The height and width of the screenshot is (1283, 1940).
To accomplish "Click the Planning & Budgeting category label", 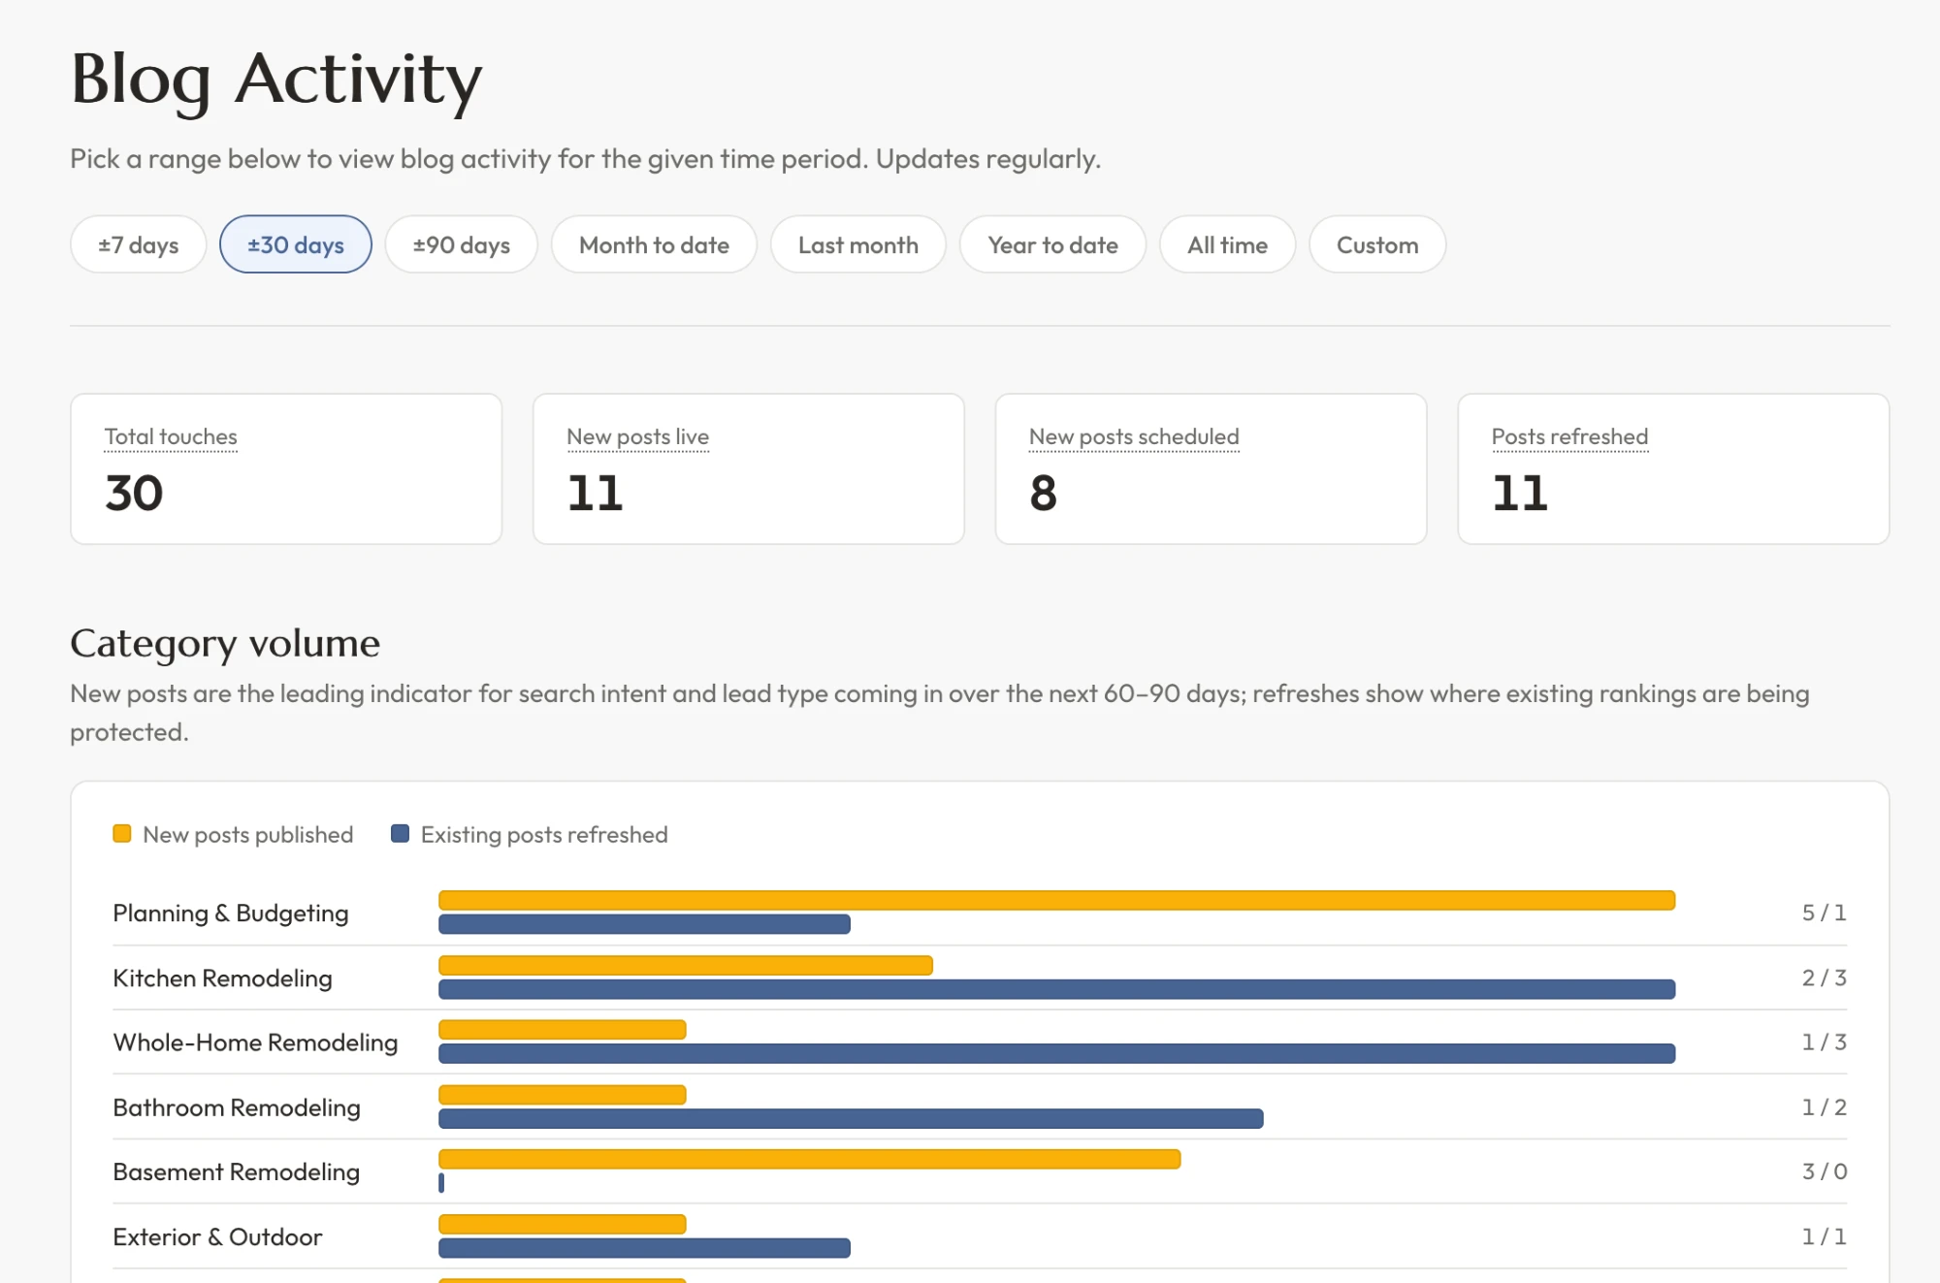I will (231, 913).
